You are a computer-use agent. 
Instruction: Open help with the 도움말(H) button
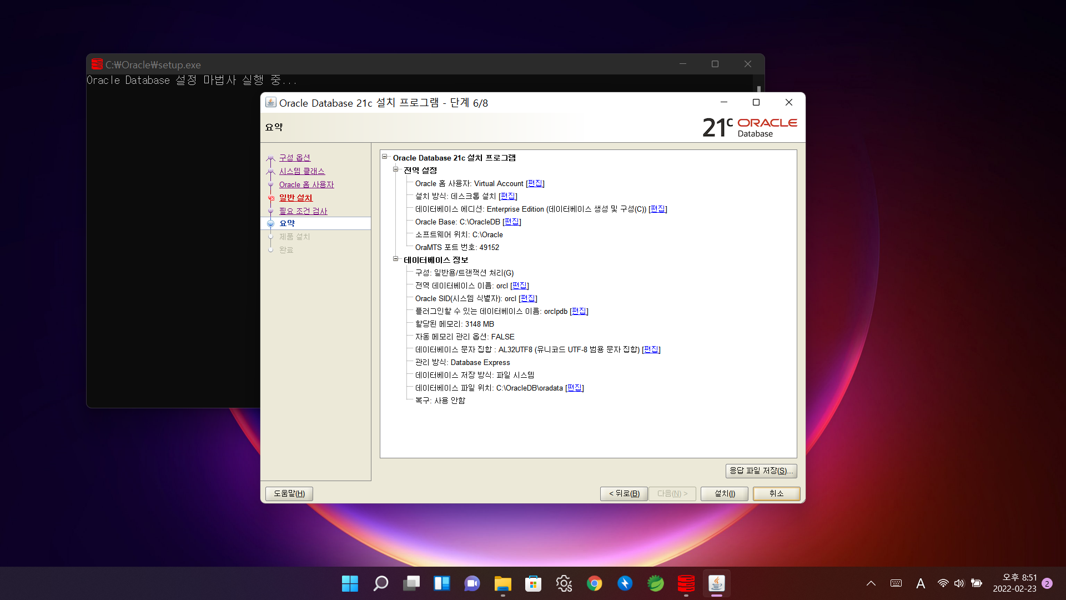tap(289, 493)
